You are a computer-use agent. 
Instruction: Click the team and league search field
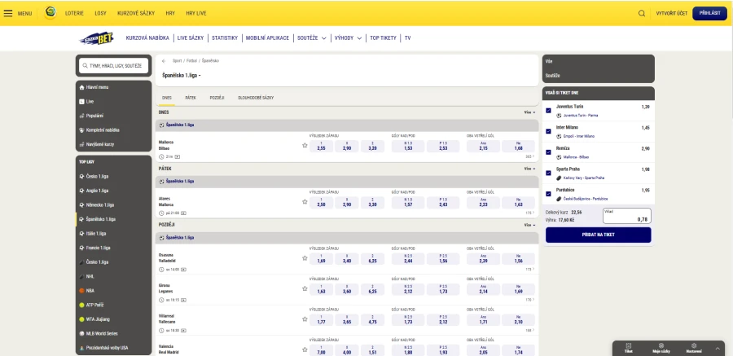113,66
